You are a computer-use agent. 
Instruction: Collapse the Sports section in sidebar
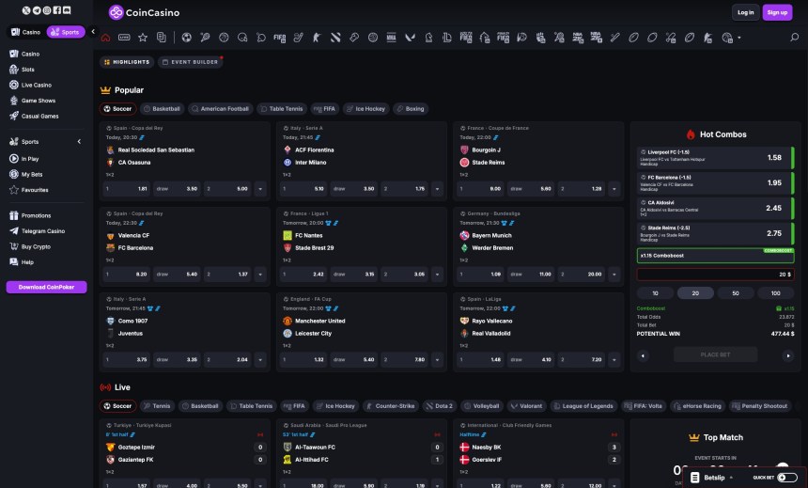tap(79, 141)
